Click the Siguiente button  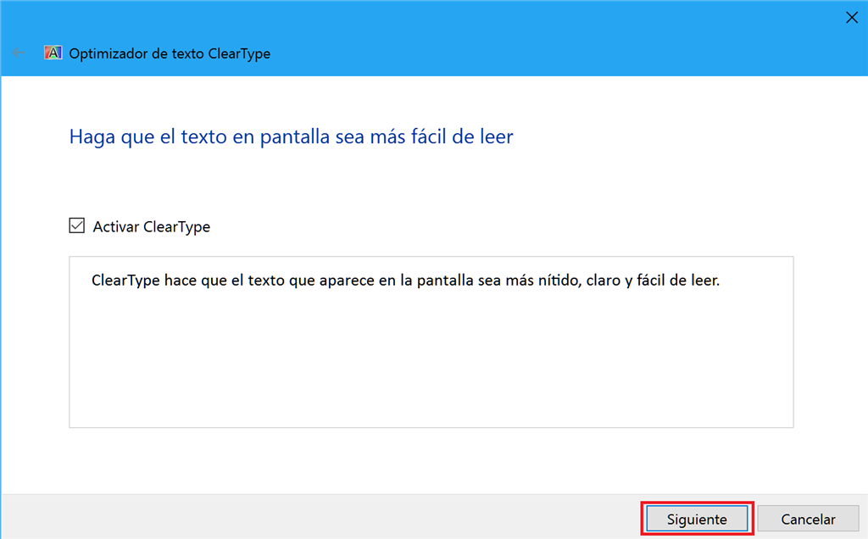(x=697, y=519)
